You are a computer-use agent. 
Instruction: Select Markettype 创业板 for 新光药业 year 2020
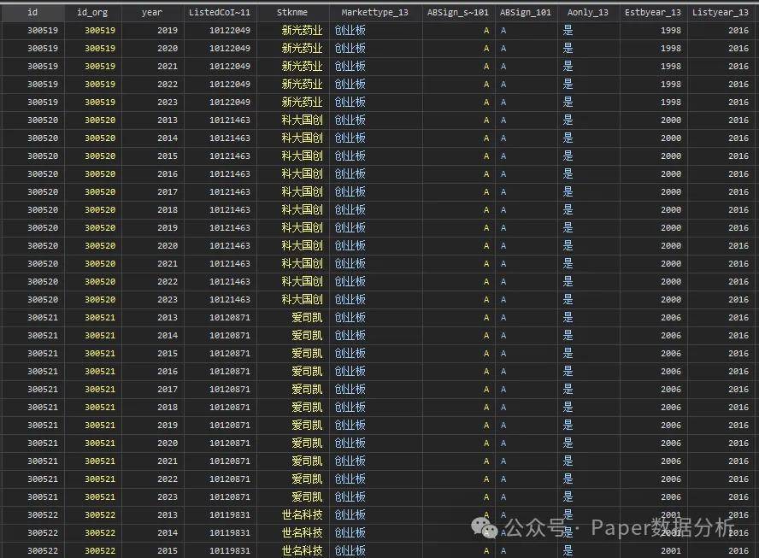pos(350,49)
